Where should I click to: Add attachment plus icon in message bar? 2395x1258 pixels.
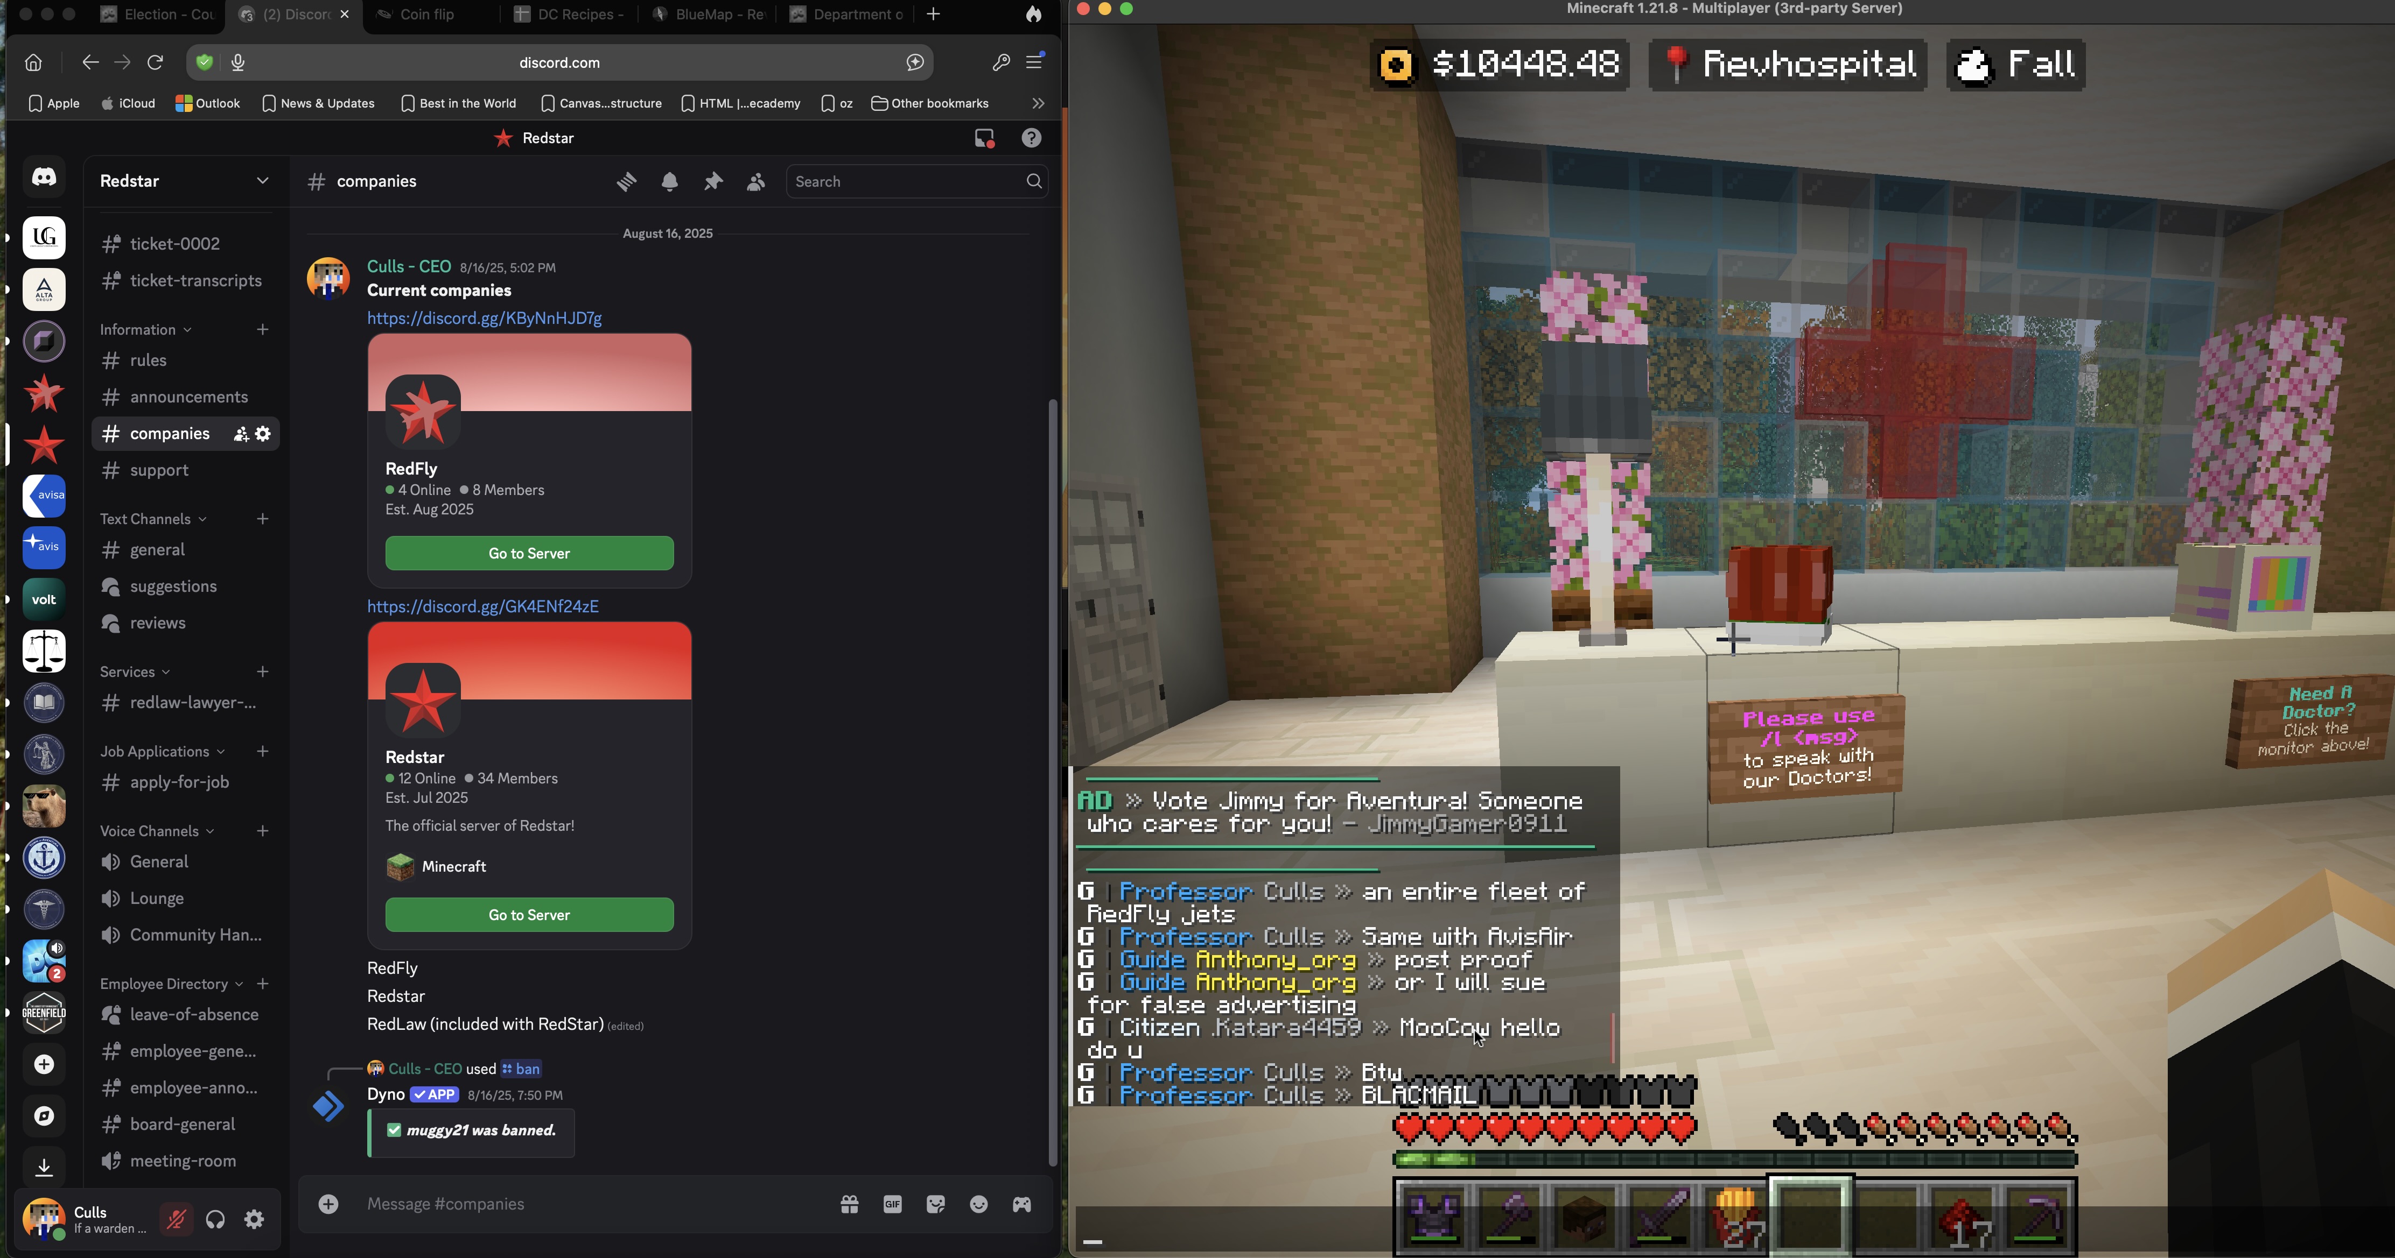tap(328, 1204)
